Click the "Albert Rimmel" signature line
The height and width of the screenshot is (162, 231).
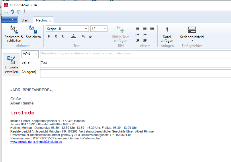click(22, 103)
